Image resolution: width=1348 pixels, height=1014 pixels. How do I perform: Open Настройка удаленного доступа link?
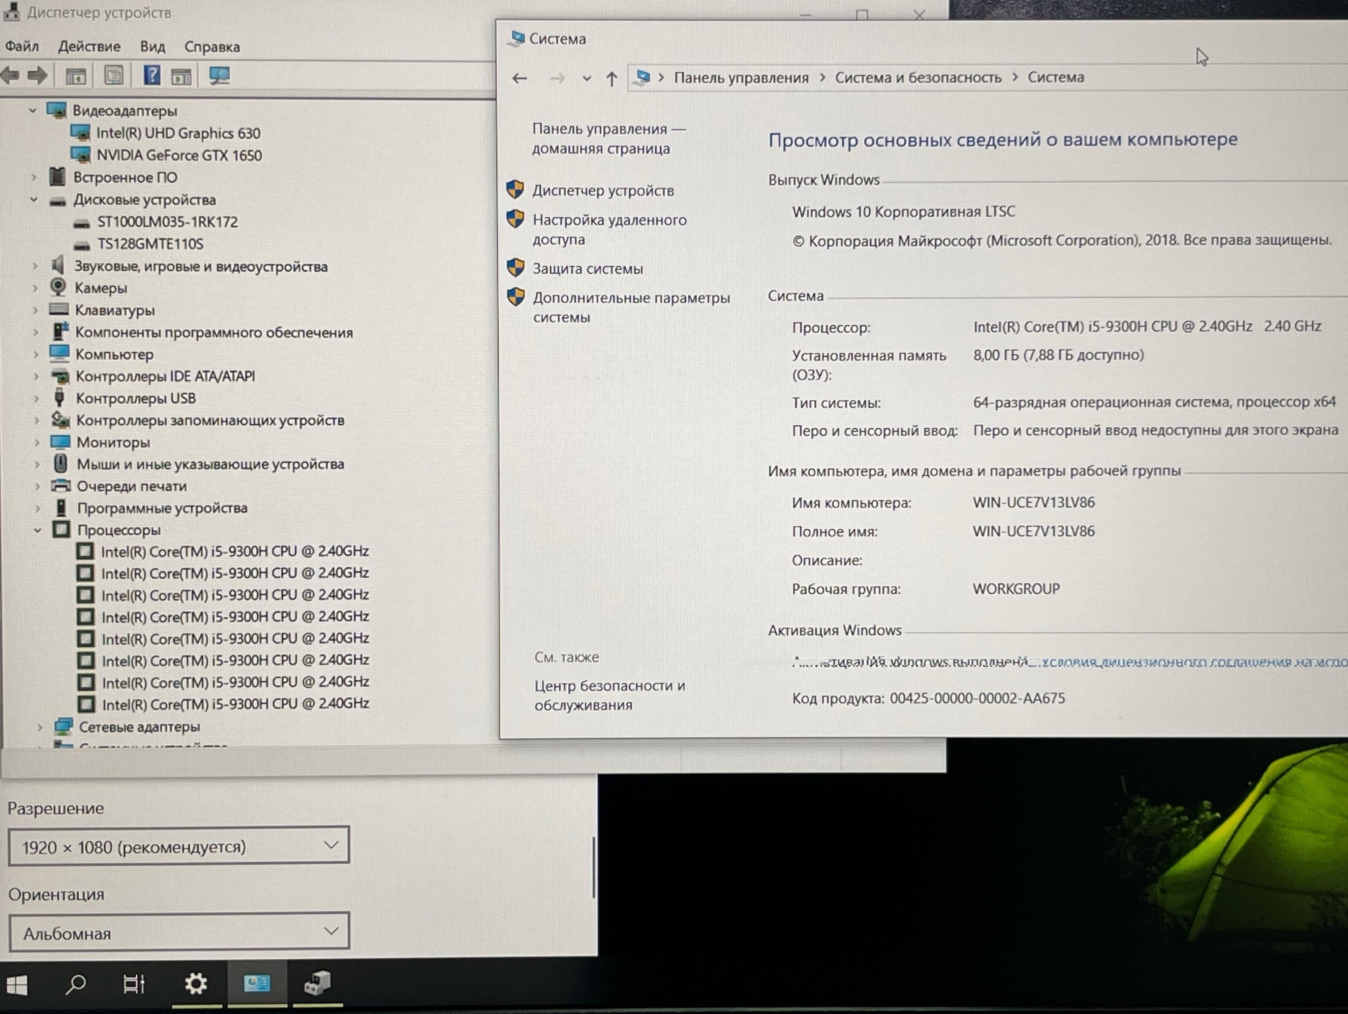click(x=609, y=229)
